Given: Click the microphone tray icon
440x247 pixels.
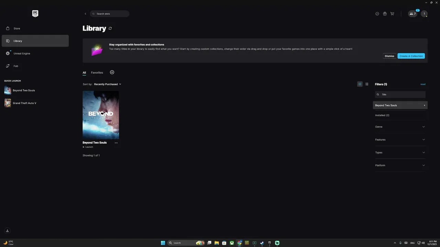Looking at the screenshot, I should tap(400, 243).
